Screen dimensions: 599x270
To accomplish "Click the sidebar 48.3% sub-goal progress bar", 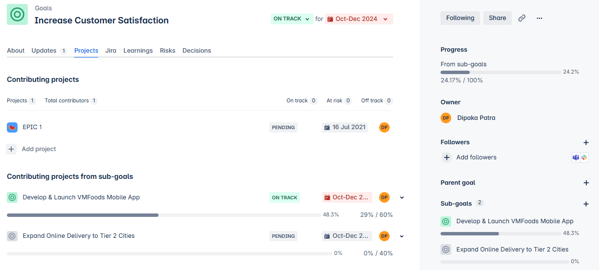I will pyautogui.click(x=500, y=233).
